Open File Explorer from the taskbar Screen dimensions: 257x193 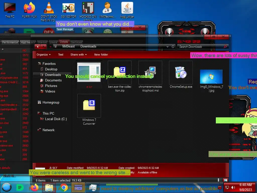[x=49, y=187]
